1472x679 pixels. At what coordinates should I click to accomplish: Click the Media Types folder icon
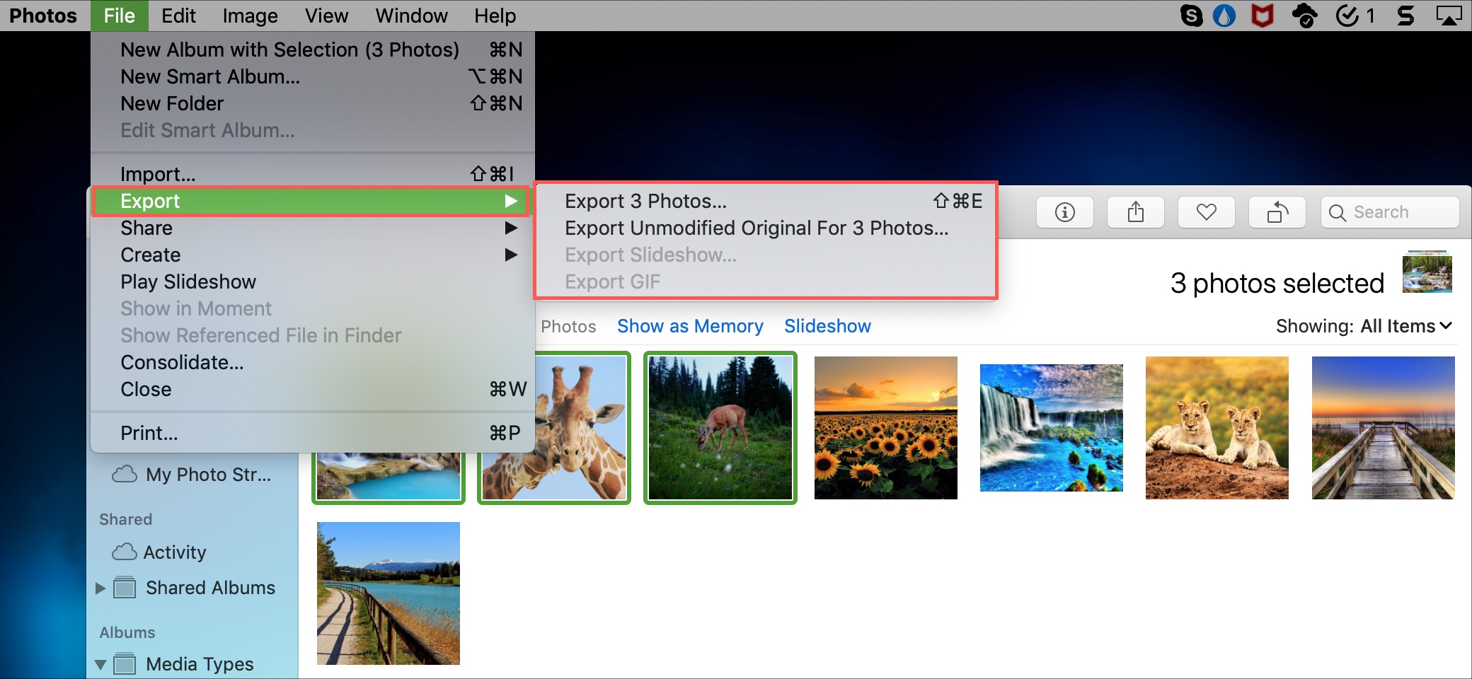click(125, 663)
